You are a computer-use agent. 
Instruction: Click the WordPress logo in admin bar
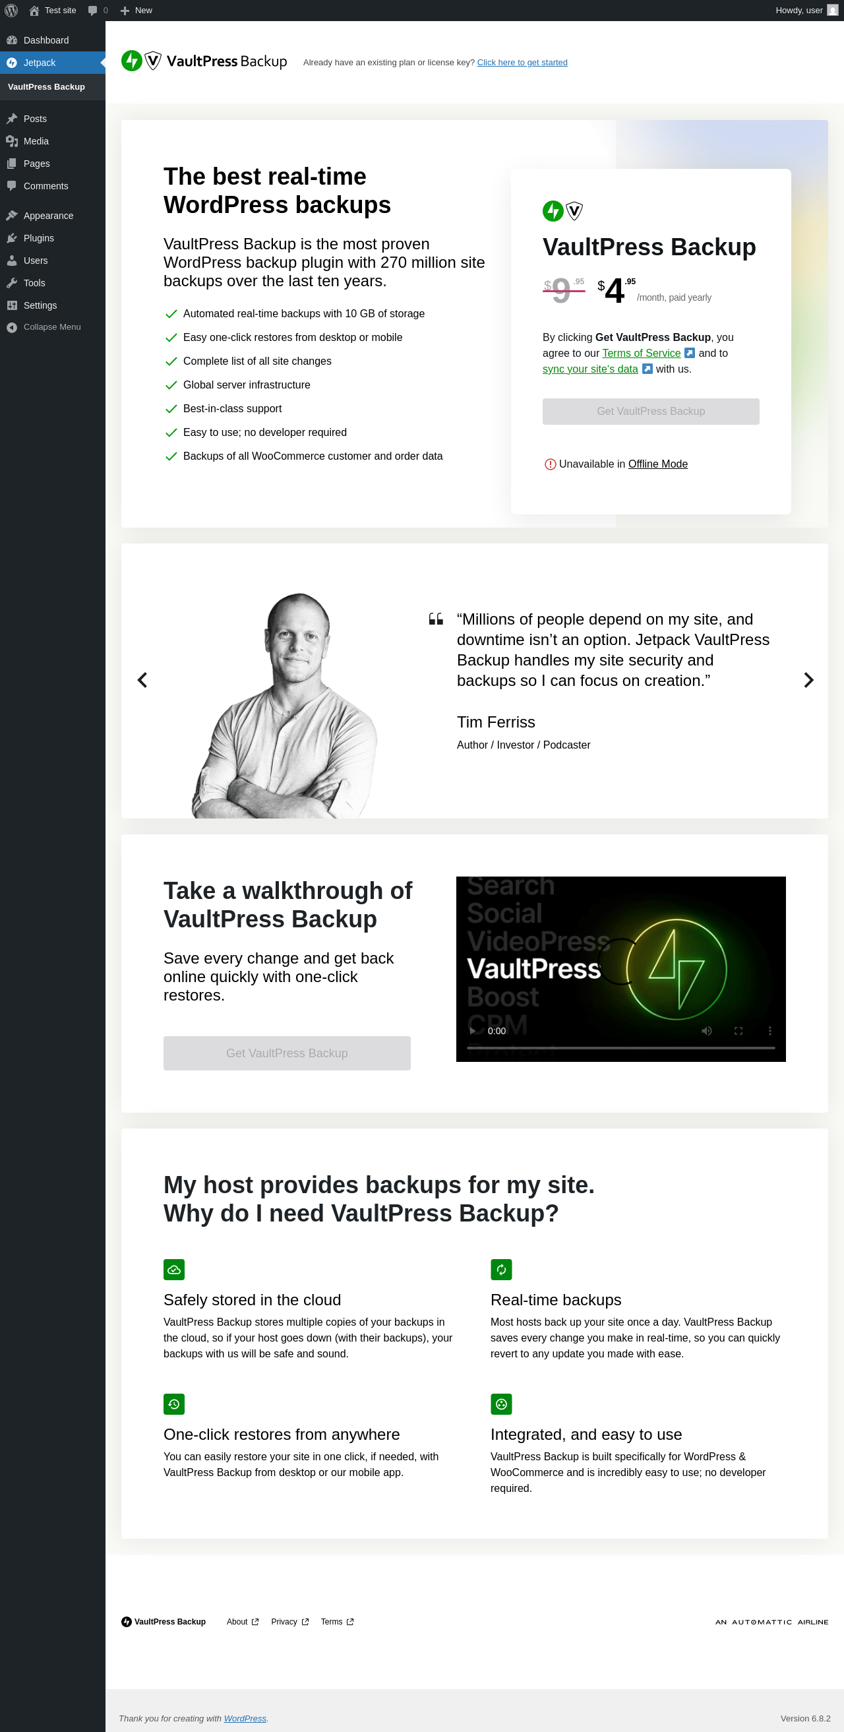(11, 11)
